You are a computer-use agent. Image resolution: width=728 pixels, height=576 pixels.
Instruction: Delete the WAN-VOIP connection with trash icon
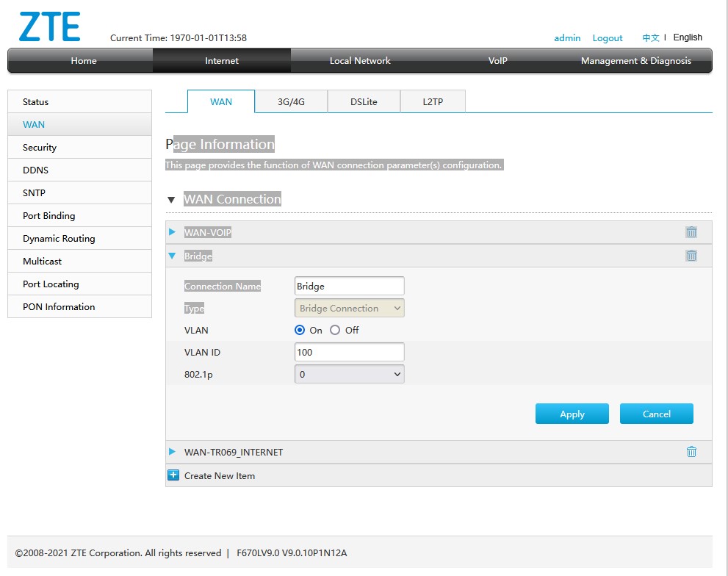pos(691,231)
